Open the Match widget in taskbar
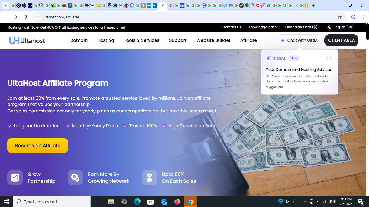 point(287,202)
